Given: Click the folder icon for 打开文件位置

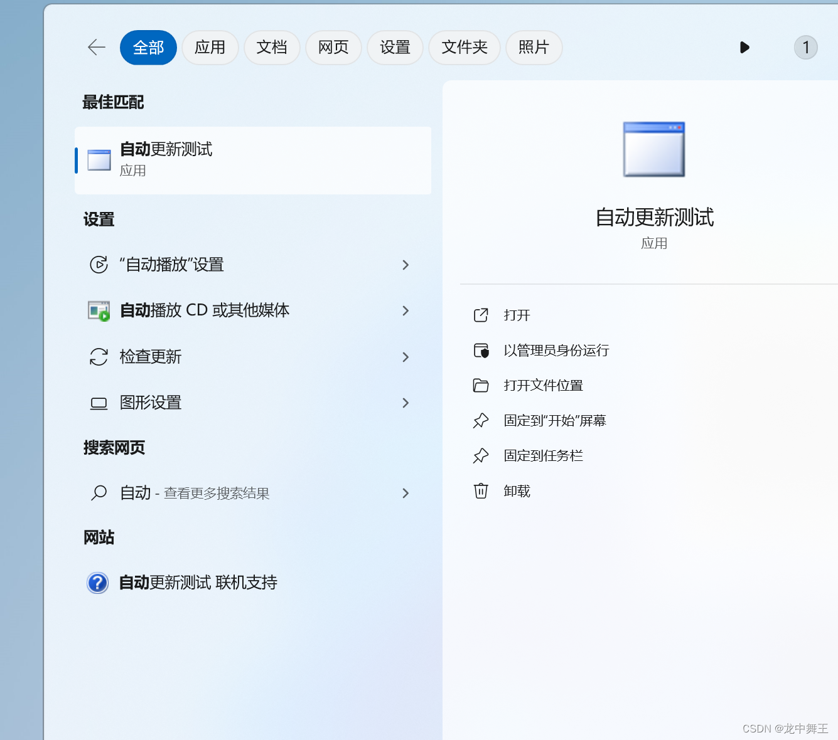Looking at the screenshot, I should [481, 385].
